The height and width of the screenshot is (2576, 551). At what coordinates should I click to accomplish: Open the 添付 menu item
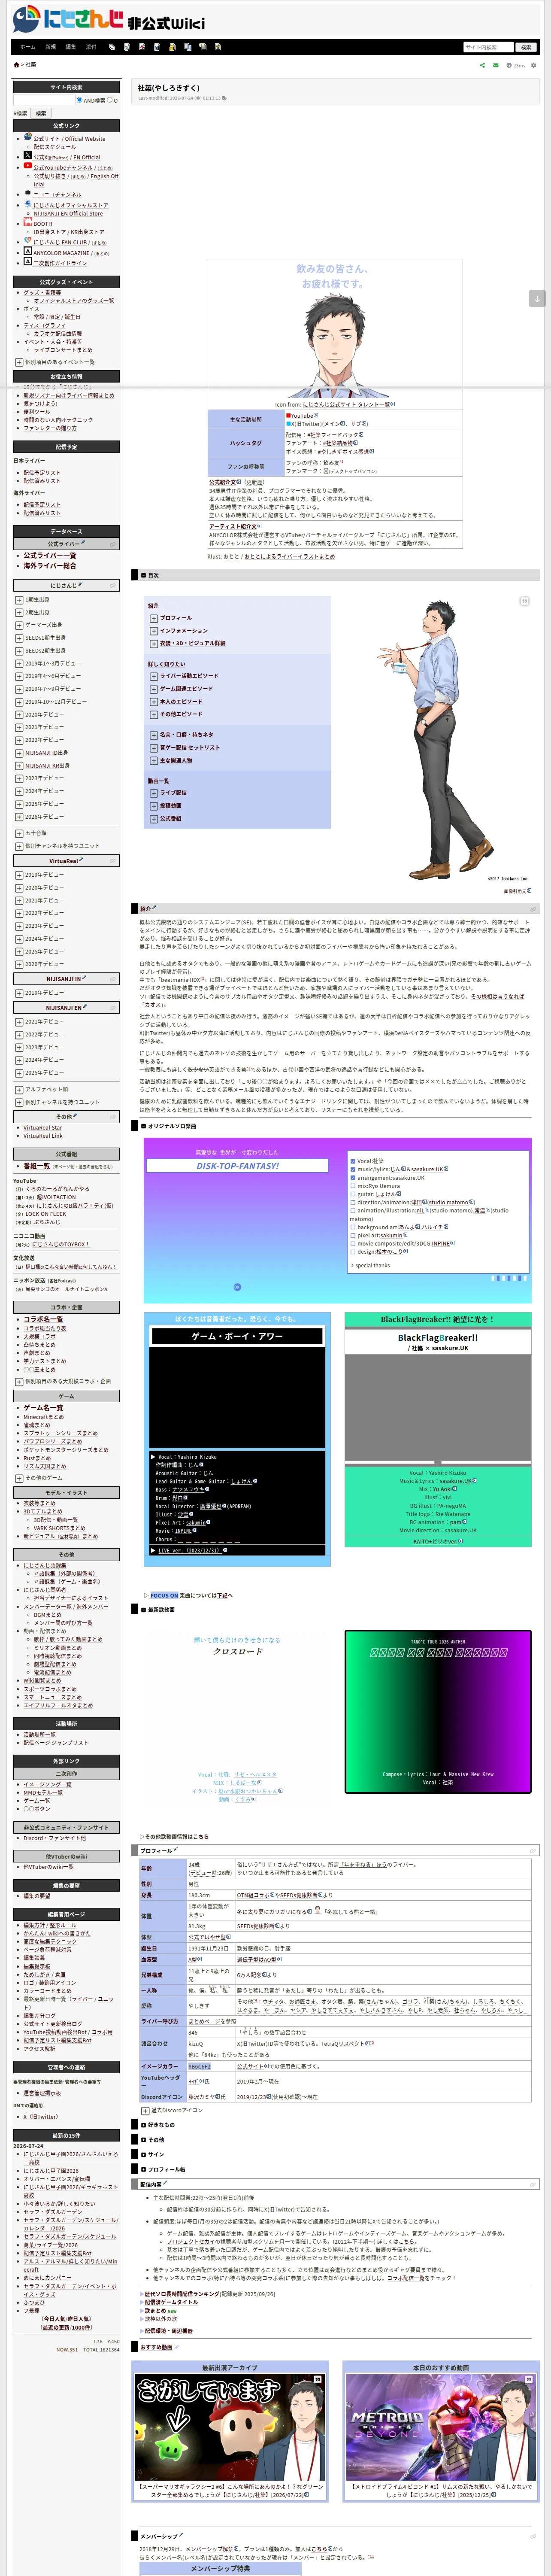tap(91, 47)
